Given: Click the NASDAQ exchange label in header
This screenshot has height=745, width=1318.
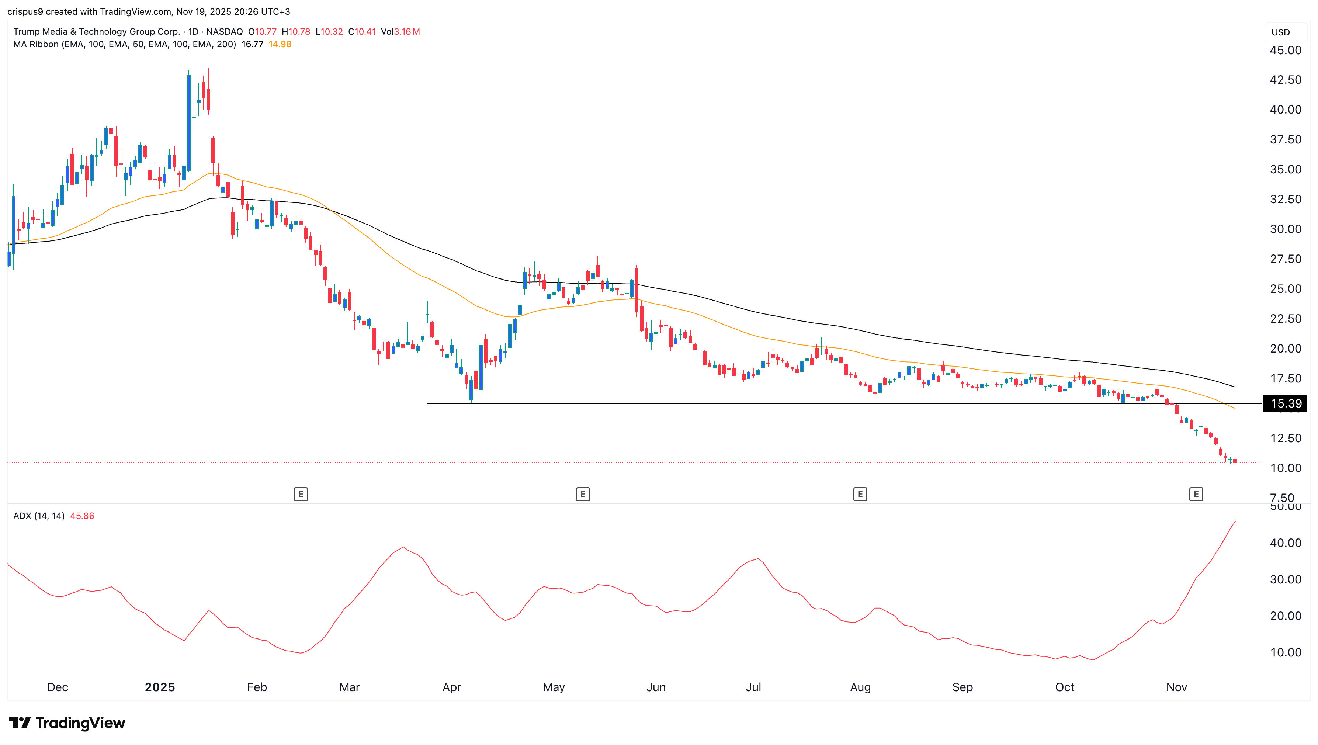Looking at the screenshot, I should [224, 32].
